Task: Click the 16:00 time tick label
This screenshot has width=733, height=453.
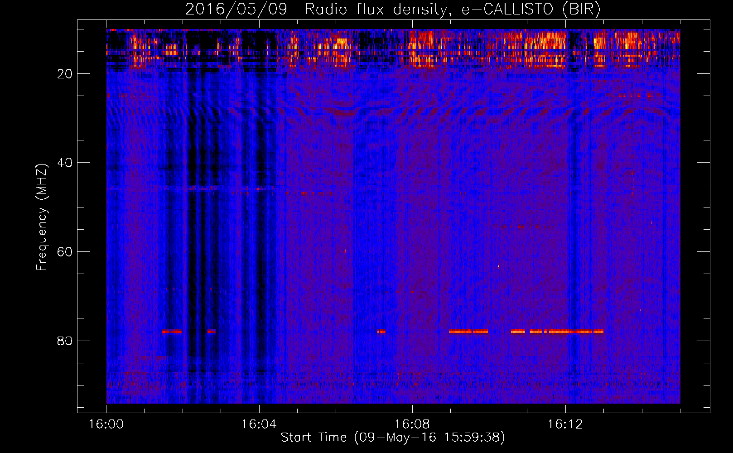Action: [106, 424]
